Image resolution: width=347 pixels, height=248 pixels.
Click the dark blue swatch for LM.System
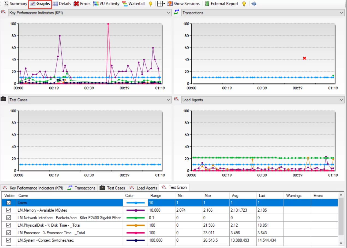(136, 240)
